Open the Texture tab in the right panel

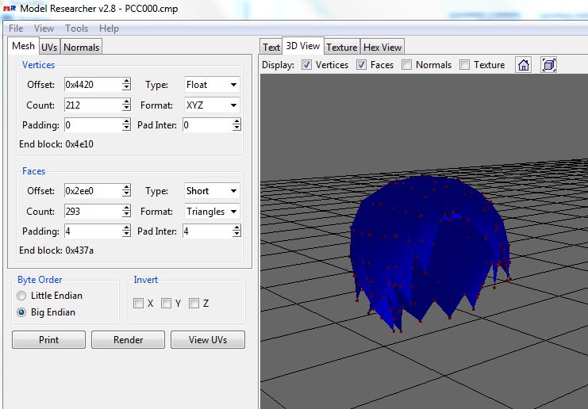pyautogui.click(x=342, y=48)
